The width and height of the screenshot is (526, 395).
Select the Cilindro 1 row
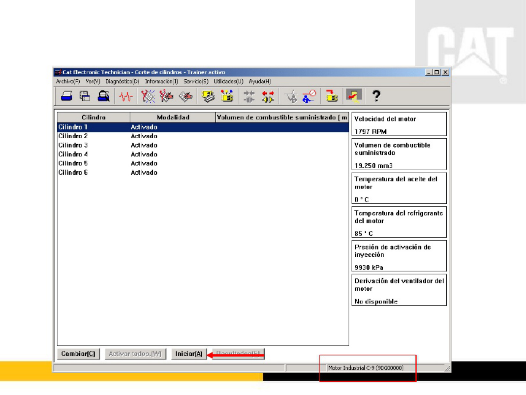click(203, 127)
